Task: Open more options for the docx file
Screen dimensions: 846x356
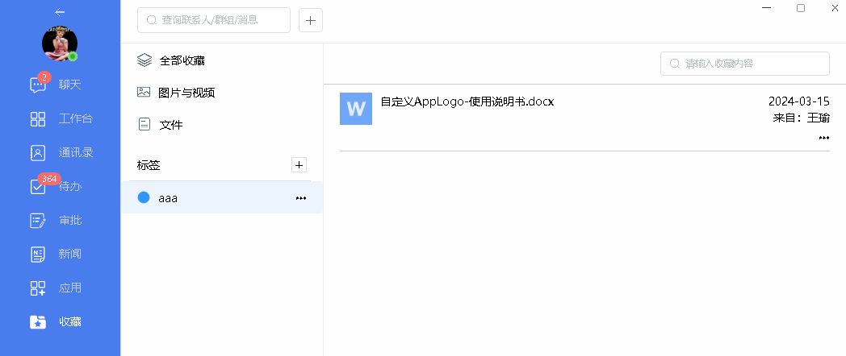Action: (x=823, y=138)
